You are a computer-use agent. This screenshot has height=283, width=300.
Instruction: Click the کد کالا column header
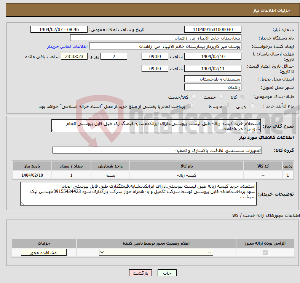click(x=263, y=166)
